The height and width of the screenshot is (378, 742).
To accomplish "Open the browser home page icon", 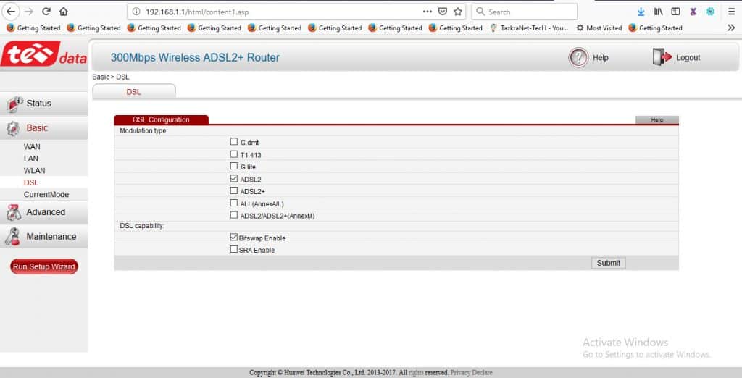I will coord(64,12).
